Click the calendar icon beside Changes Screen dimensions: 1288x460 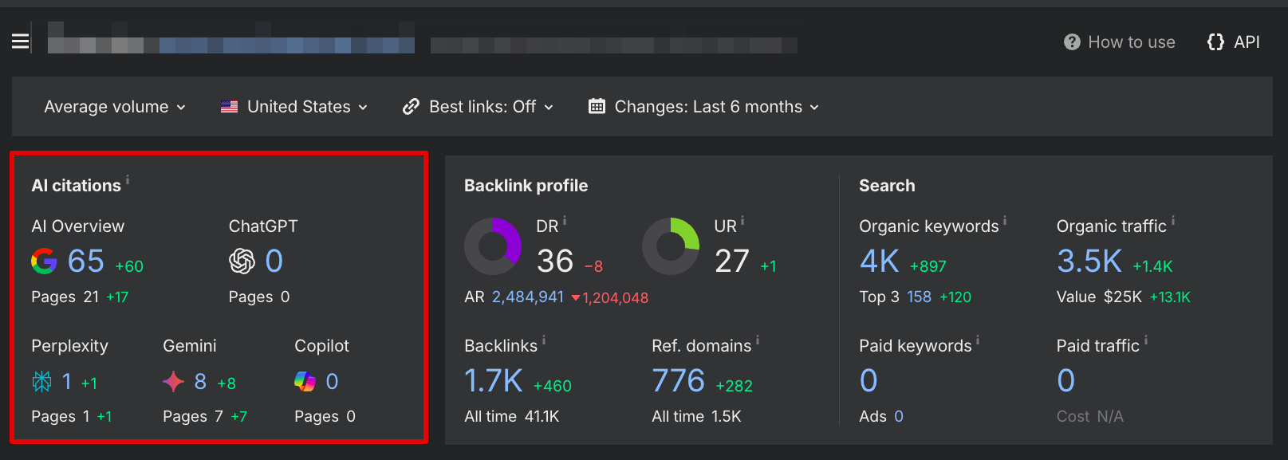tap(597, 106)
